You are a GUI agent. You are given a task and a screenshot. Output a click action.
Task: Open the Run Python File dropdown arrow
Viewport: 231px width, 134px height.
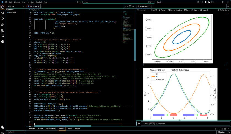pyautogui.click(x=127, y=7)
